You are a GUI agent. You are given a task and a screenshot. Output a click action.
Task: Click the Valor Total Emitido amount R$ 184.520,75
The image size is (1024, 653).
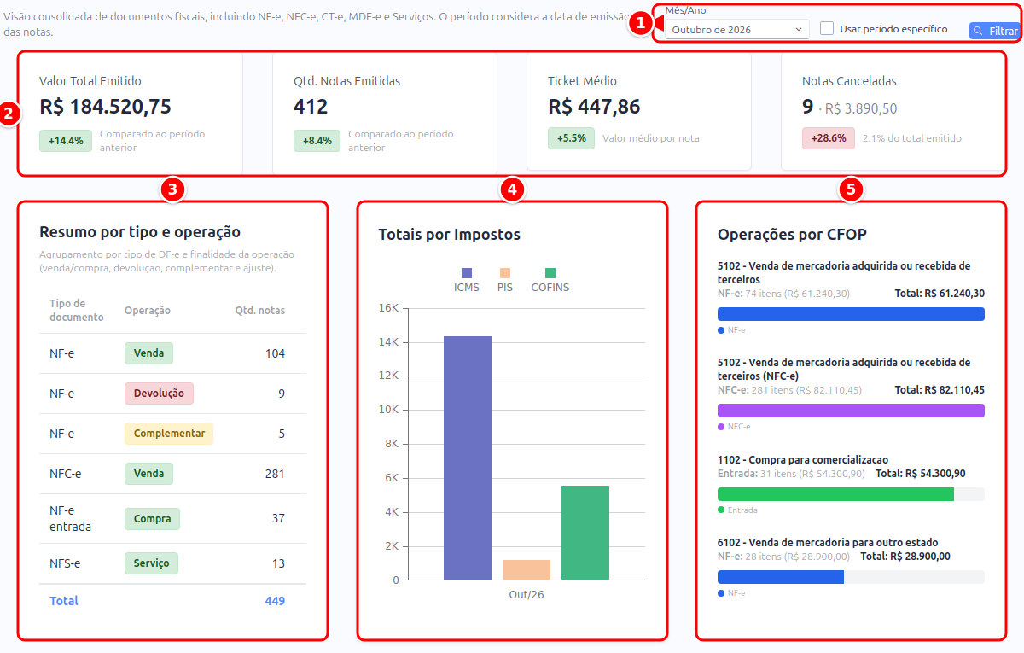105,107
